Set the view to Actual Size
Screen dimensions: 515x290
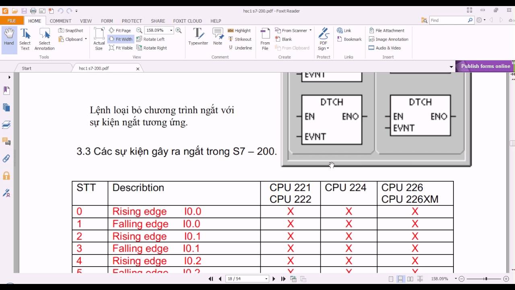tap(99, 39)
